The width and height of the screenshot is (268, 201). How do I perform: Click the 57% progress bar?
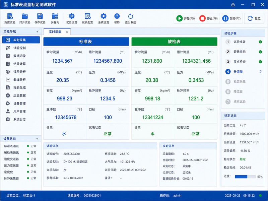pos(245,177)
